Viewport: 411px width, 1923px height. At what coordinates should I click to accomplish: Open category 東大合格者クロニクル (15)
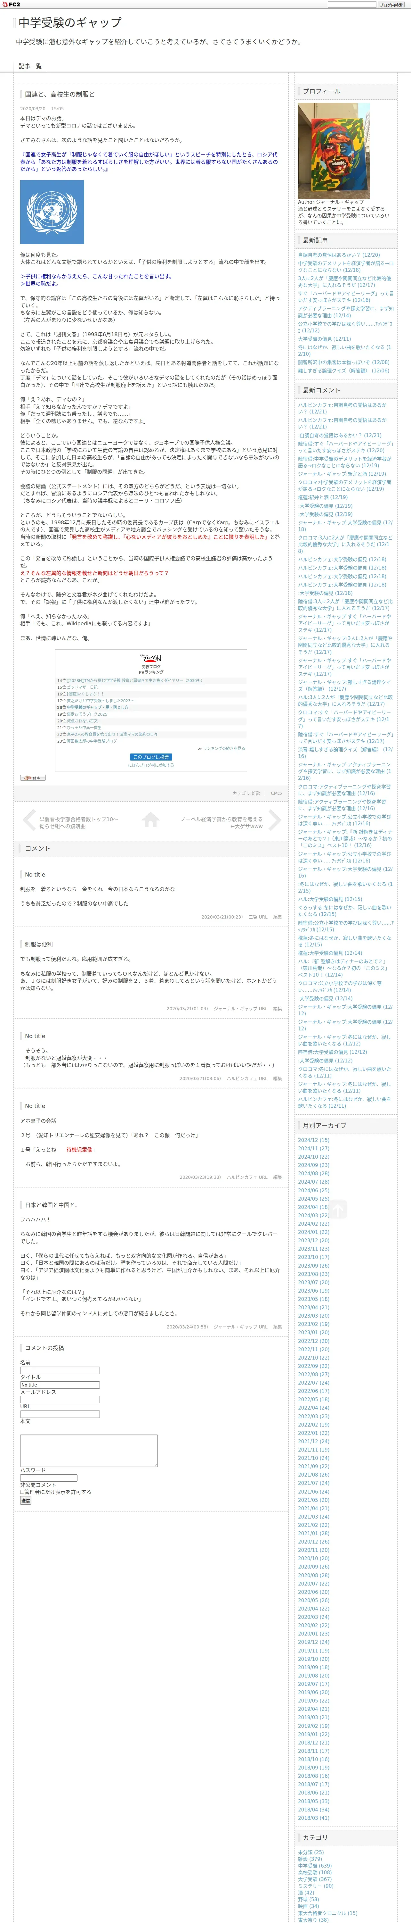(327, 1913)
